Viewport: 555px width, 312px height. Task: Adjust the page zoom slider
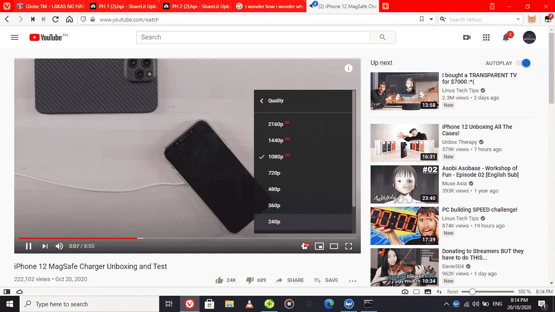[x=488, y=292]
